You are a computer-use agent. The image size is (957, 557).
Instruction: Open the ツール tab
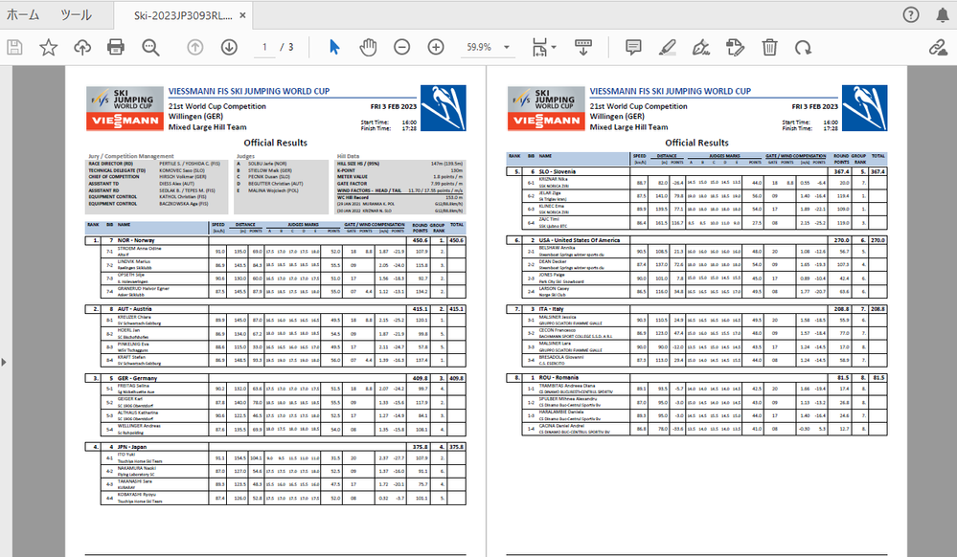pyautogui.click(x=76, y=15)
